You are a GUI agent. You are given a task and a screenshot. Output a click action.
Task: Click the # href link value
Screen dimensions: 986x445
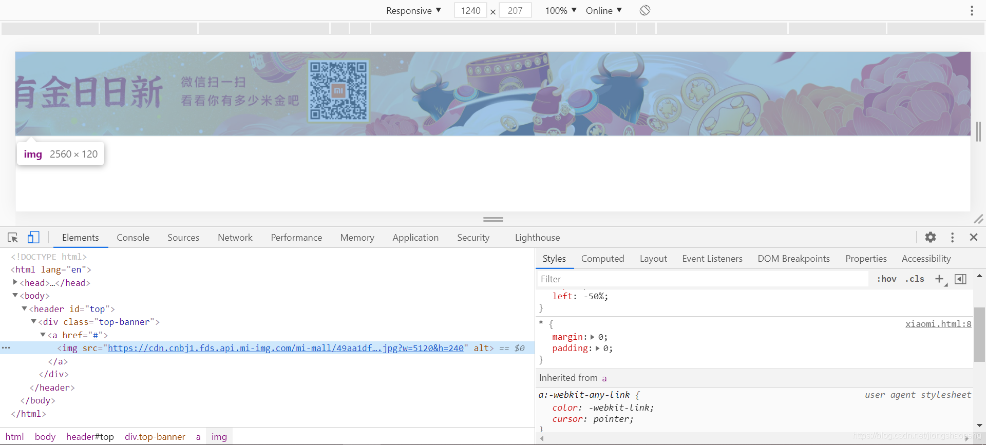tap(95, 335)
